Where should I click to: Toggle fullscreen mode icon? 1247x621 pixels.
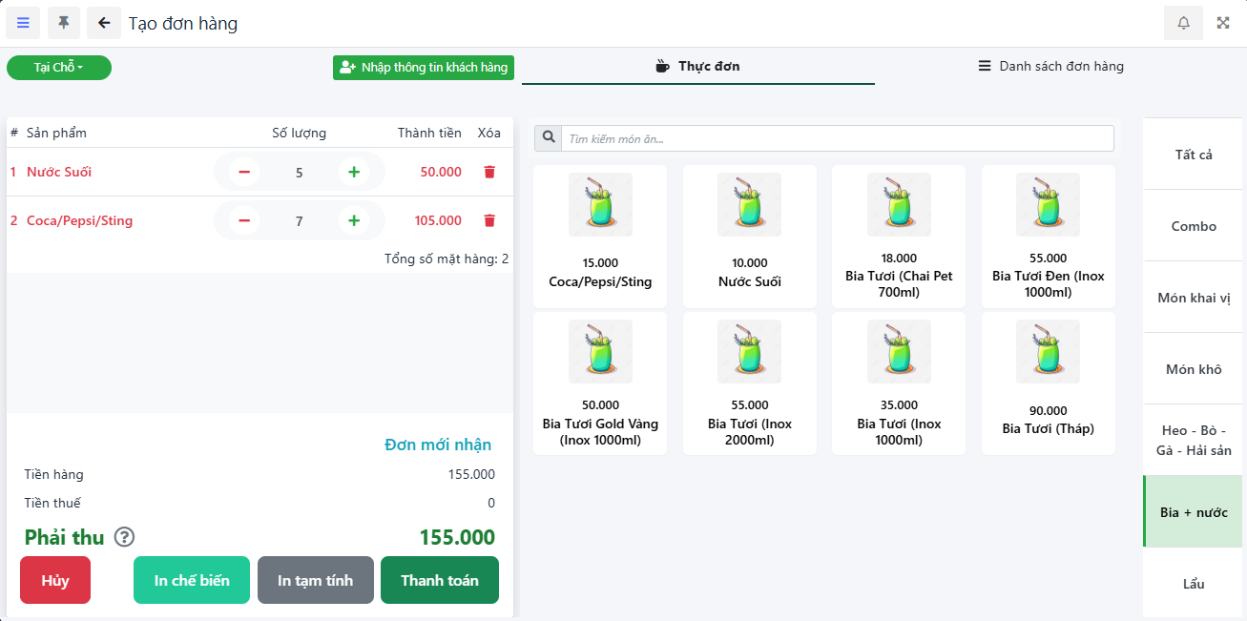pos(1223,23)
